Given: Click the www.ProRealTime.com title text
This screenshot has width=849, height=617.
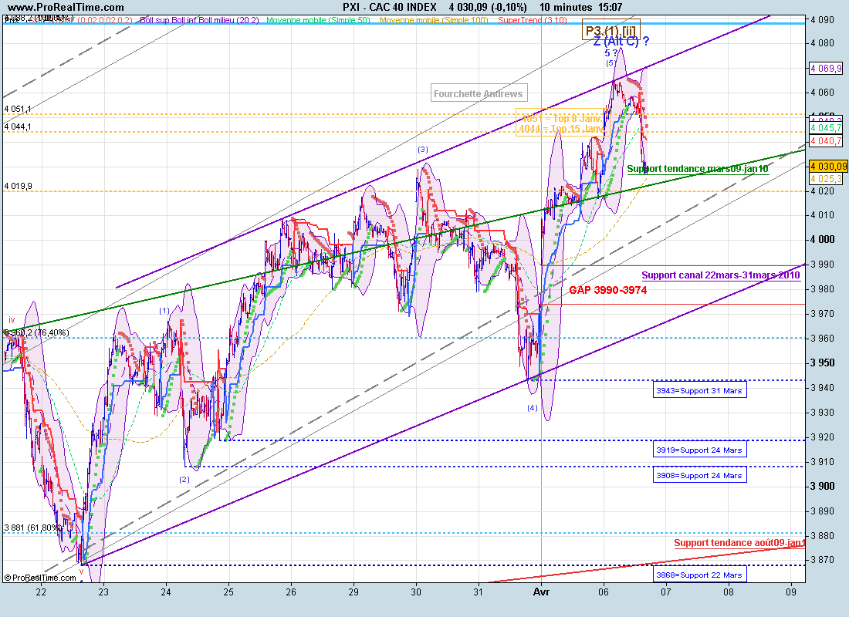Looking at the screenshot, I should tap(66, 7).
